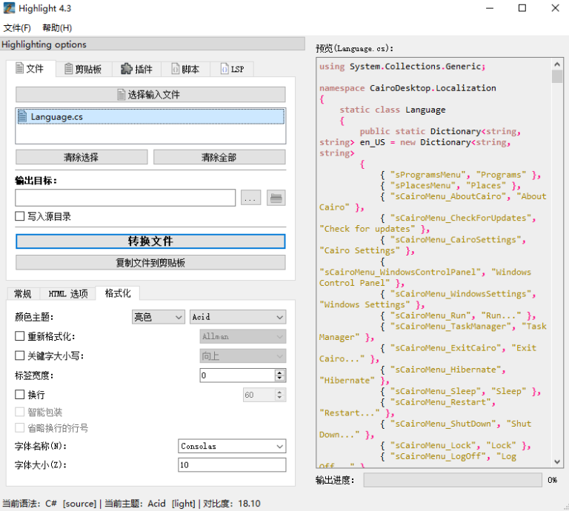
Task: Expand the Acid color theme dropdown
Action: click(237, 317)
